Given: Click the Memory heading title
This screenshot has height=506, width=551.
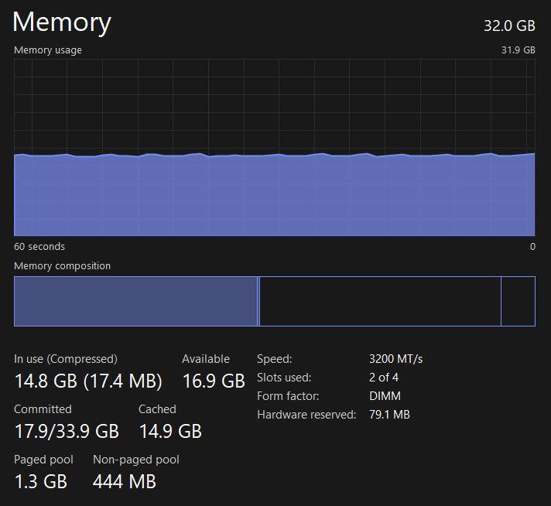Looking at the screenshot, I should tap(62, 22).
